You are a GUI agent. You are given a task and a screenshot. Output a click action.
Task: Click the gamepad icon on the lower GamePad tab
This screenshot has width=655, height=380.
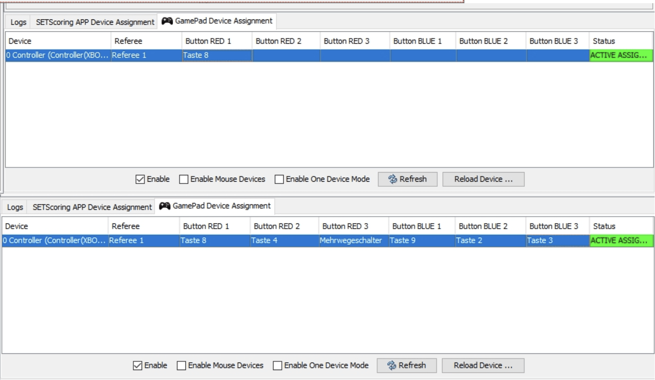coord(164,206)
